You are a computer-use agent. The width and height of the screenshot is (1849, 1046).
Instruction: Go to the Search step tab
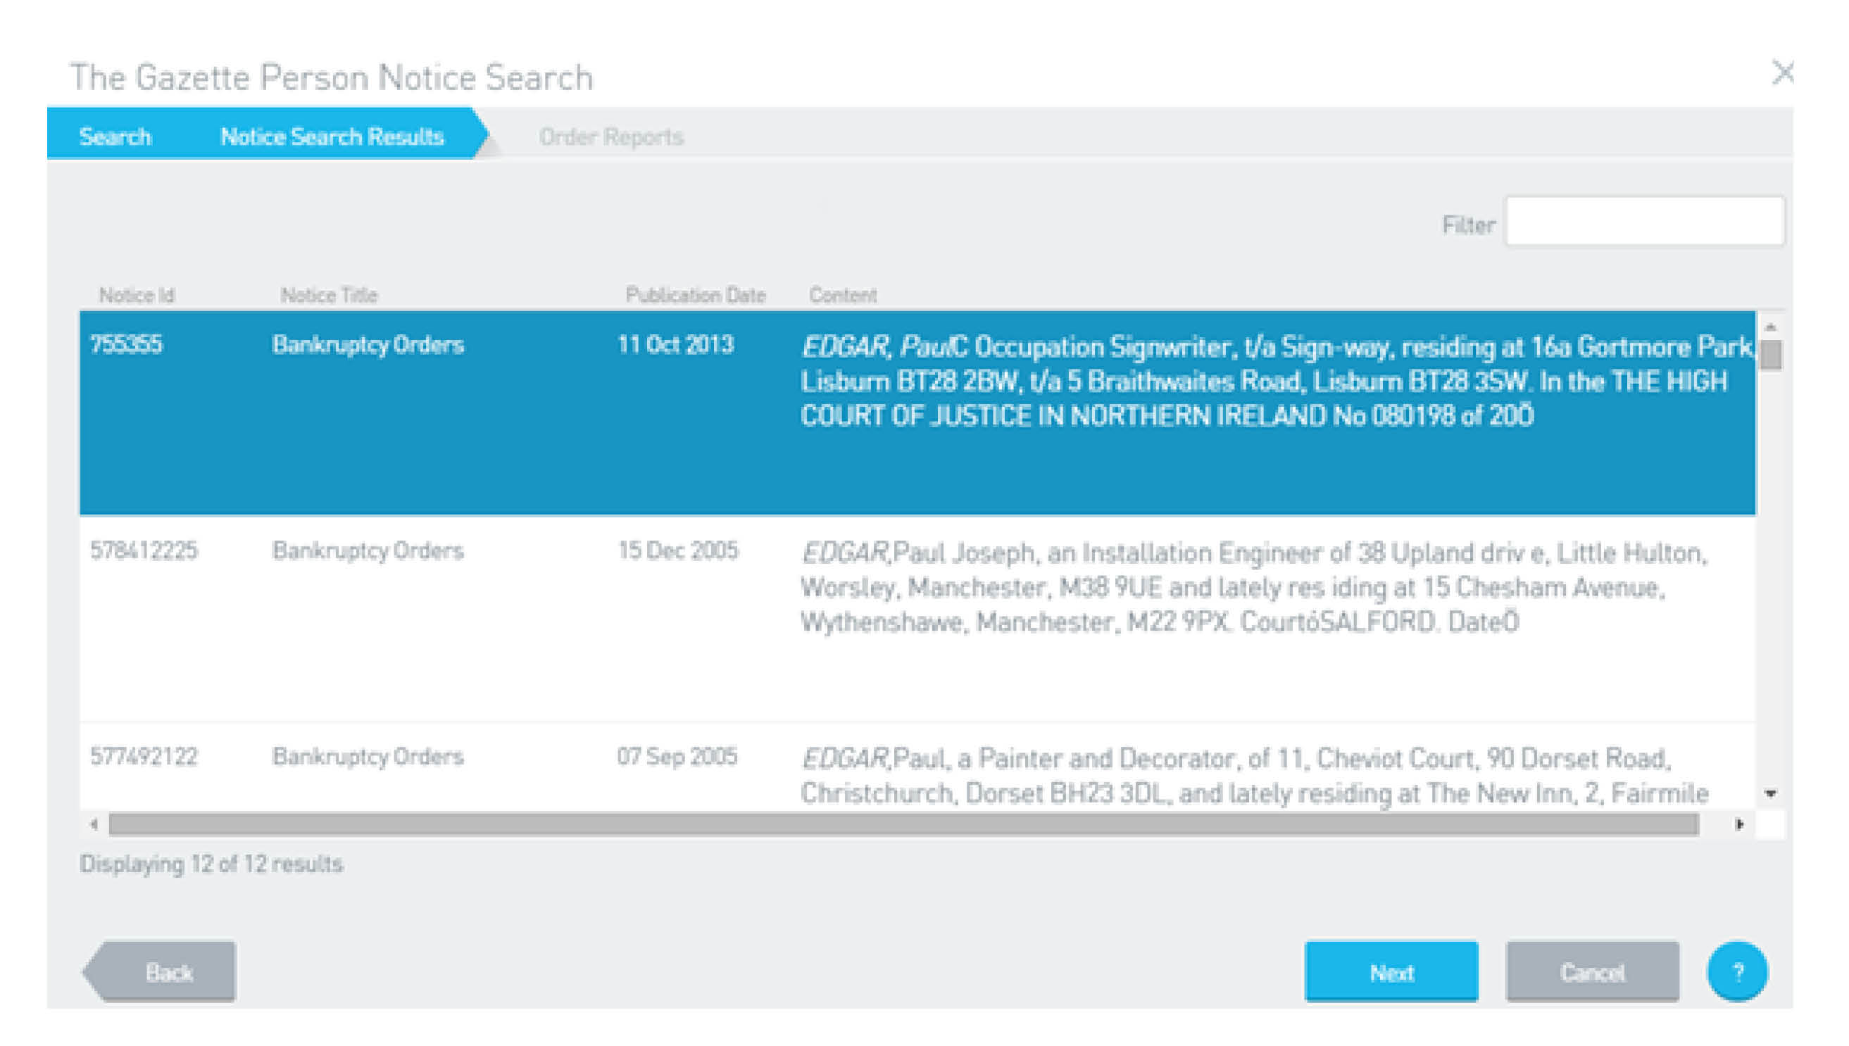115,136
